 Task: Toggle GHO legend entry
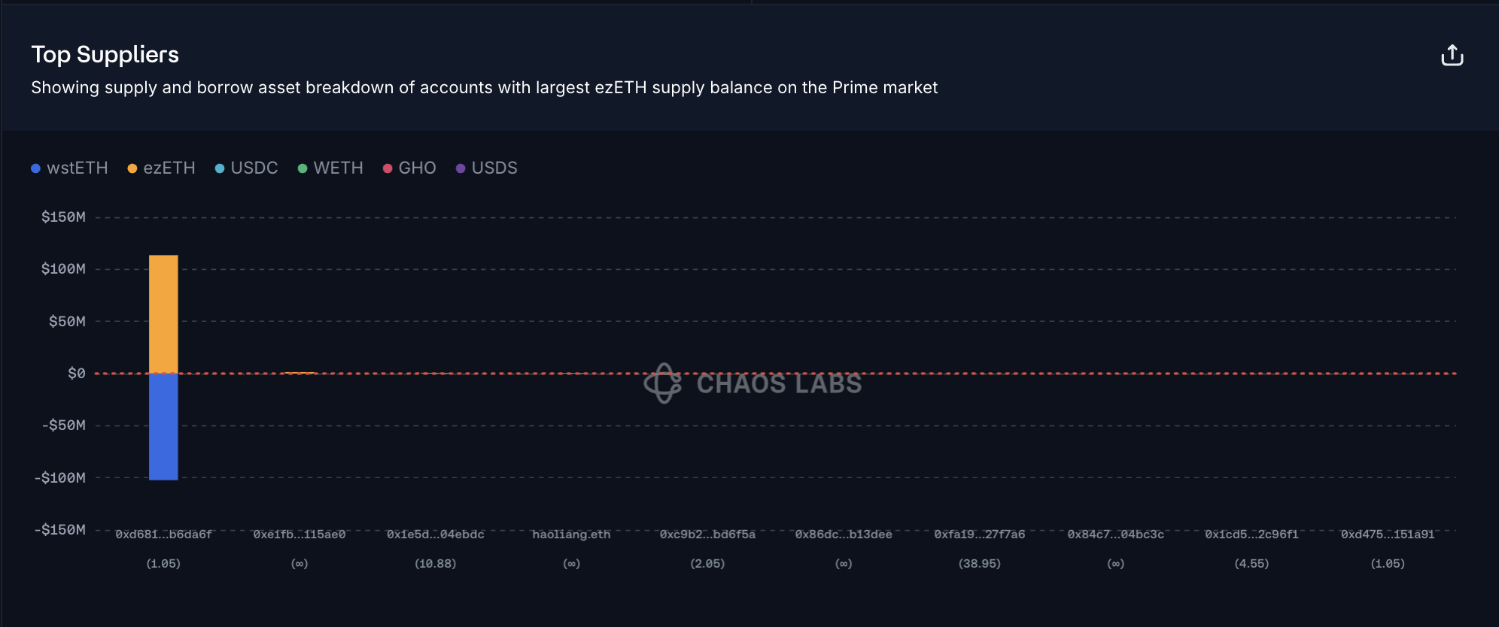409,168
